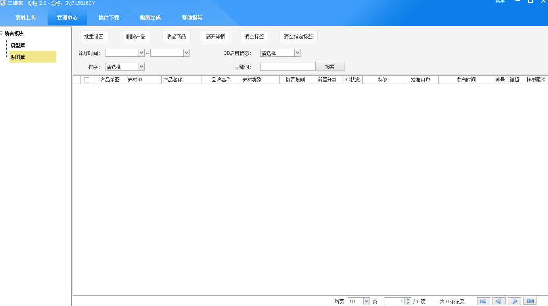Screen dimensions: 548x306
Task: Tick the select-all checkbox in table header
Action: (x=86, y=80)
